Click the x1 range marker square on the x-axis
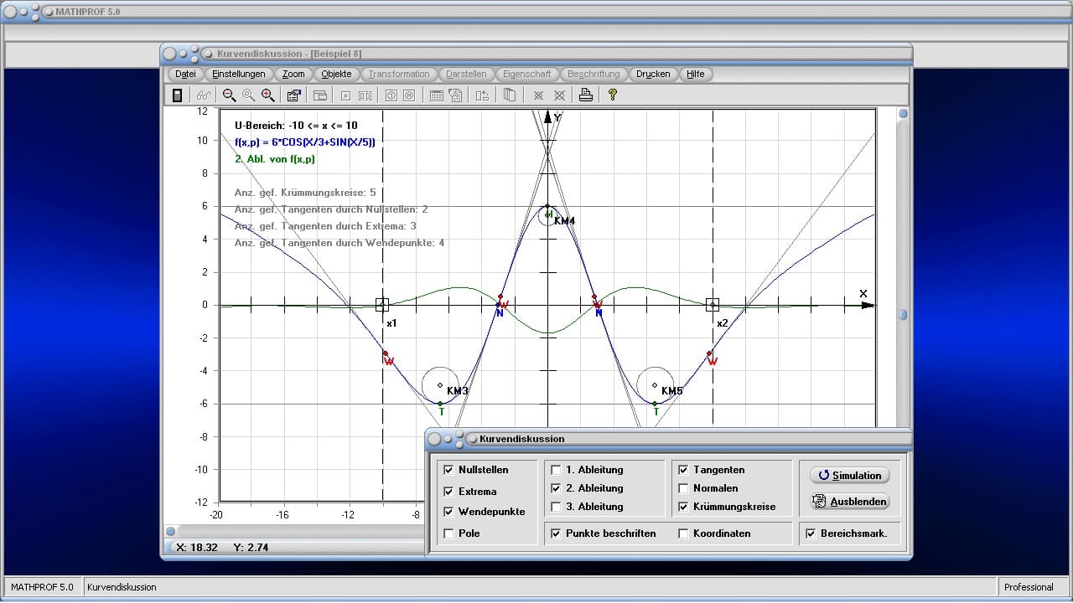The image size is (1073, 603). pos(382,305)
